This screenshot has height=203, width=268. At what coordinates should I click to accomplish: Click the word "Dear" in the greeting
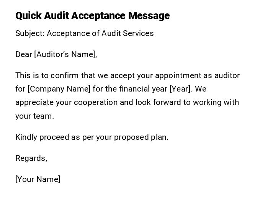[24, 54]
